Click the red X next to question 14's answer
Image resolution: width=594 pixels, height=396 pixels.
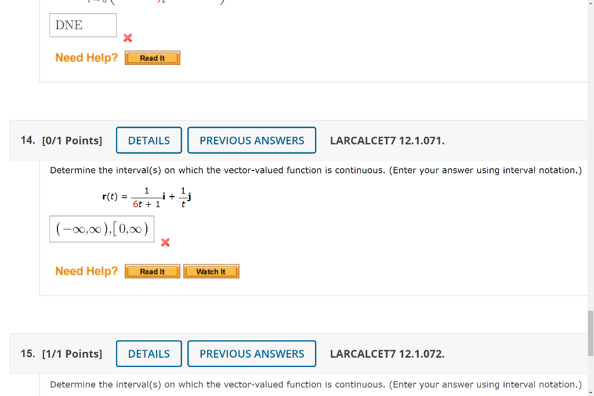pyautogui.click(x=165, y=242)
